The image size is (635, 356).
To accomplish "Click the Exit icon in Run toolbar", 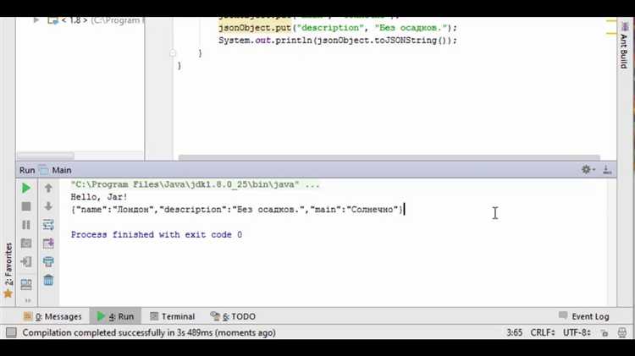I will [x=26, y=262].
